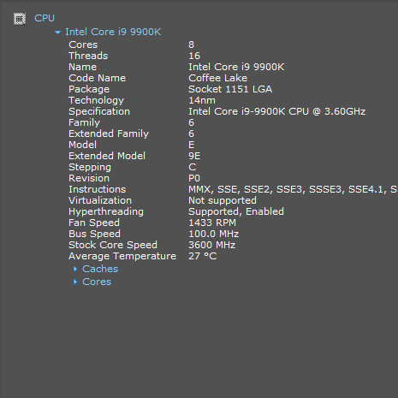The width and height of the screenshot is (398, 398).
Task: Select Average Temperature value 27 °C
Action: (x=203, y=256)
